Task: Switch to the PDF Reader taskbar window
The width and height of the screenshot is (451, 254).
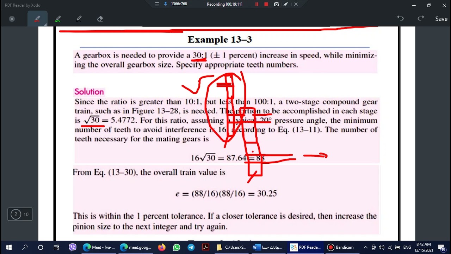Action: point(305,247)
